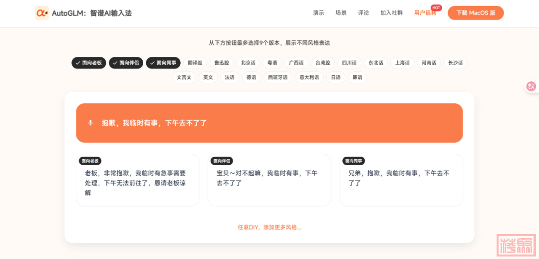Enable the 翻译腔 style chip
Screen dimensions: 539x259
point(195,63)
